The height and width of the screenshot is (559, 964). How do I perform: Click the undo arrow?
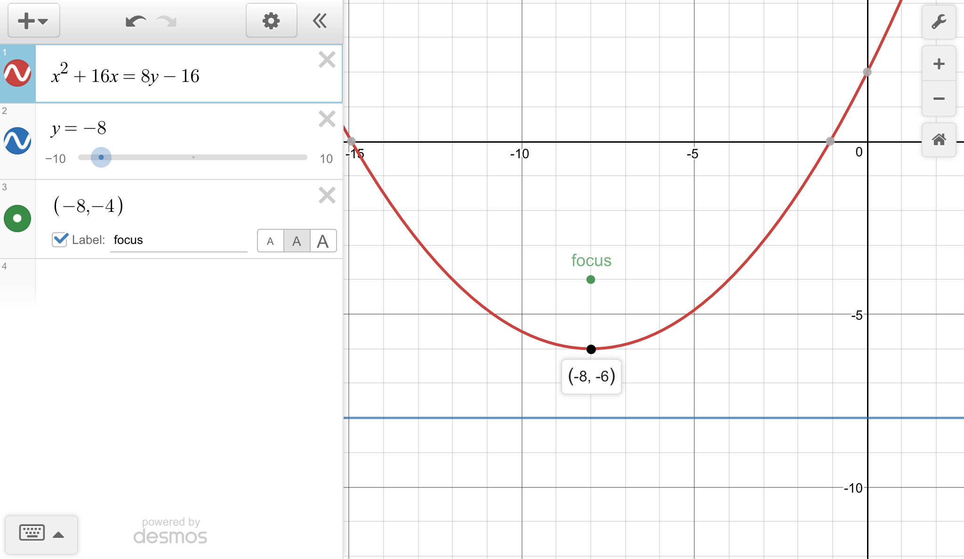pos(136,21)
